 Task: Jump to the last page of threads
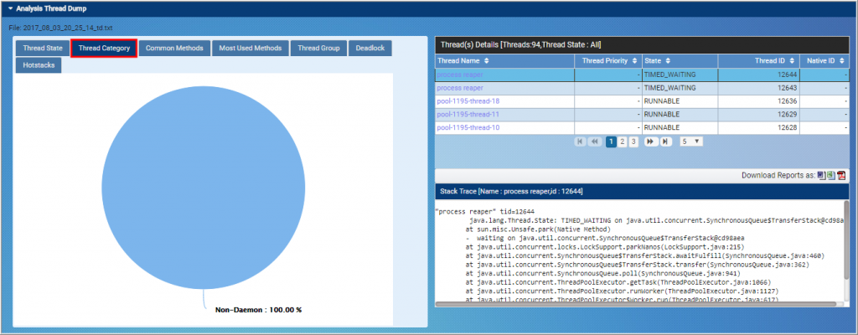(x=664, y=142)
